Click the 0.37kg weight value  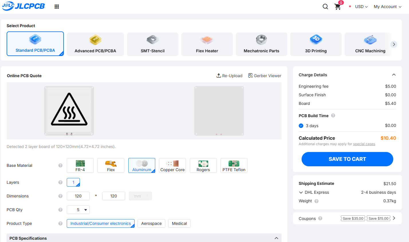click(390, 201)
